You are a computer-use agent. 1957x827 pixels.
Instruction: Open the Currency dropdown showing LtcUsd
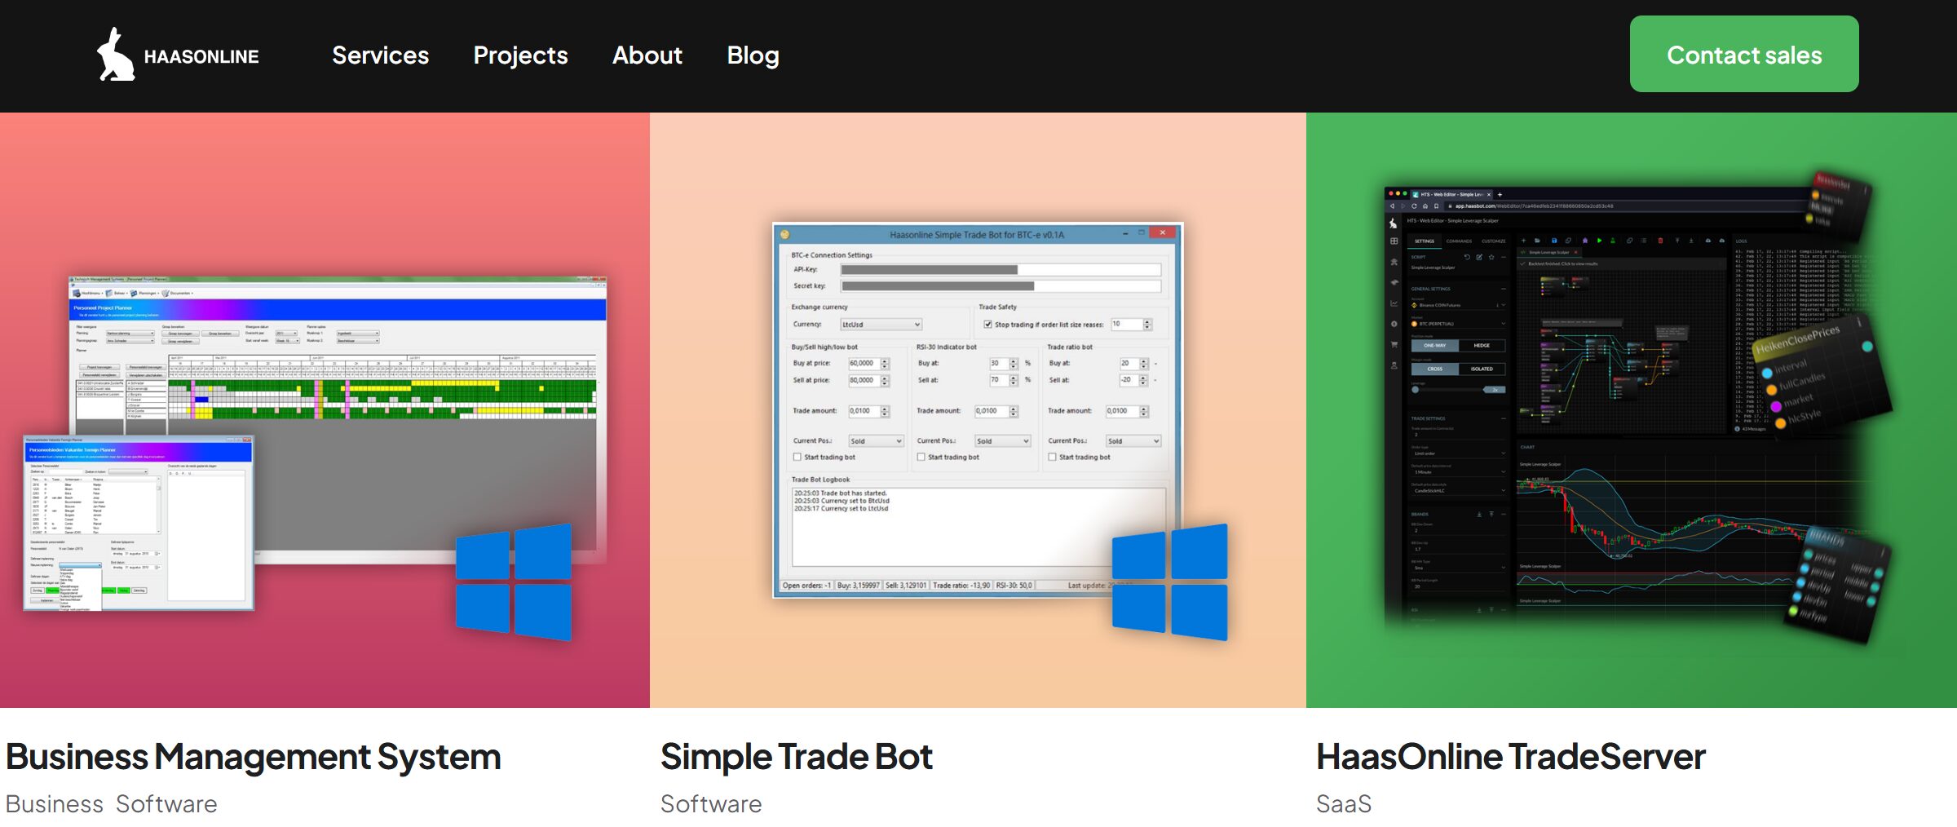(881, 324)
